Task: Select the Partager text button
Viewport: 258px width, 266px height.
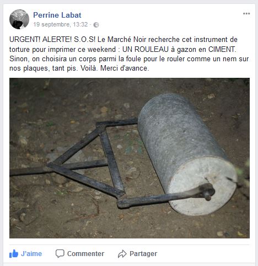Action: click(143, 254)
